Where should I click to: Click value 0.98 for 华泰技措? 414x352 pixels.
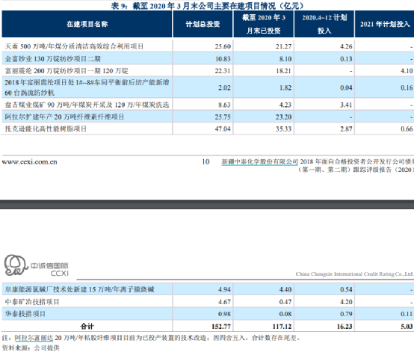[x=224, y=314]
